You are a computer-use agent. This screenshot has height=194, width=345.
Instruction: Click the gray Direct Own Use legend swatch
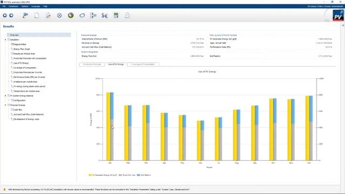coord(120,175)
